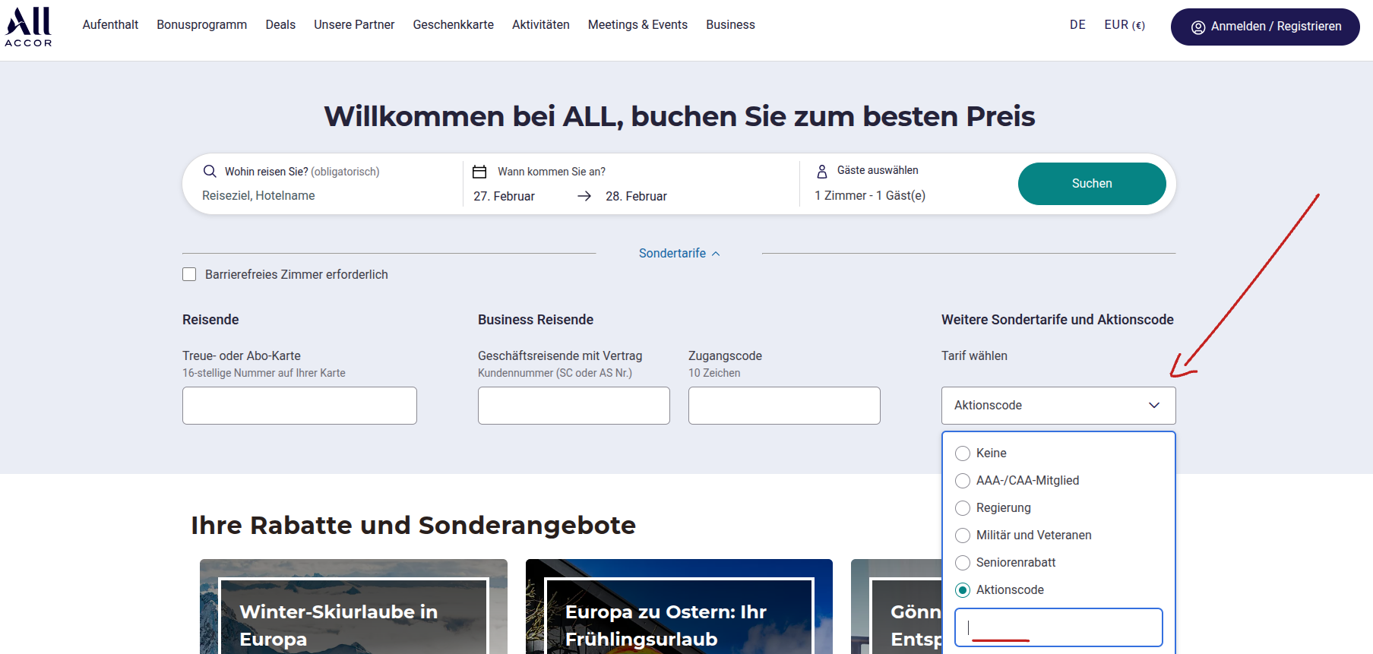
Task: Open the Meetings & Events menu
Action: [637, 25]
